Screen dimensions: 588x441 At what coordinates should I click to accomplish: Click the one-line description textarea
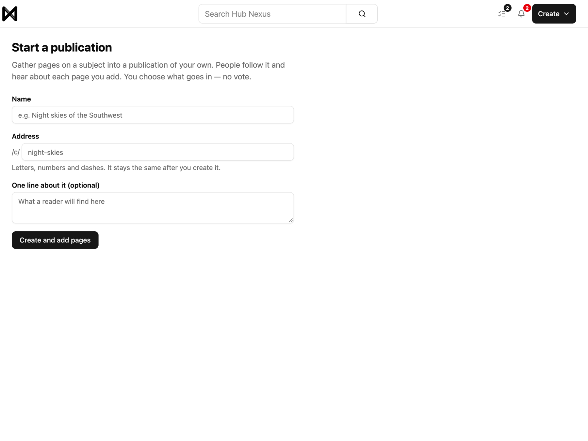coord(153,208)
